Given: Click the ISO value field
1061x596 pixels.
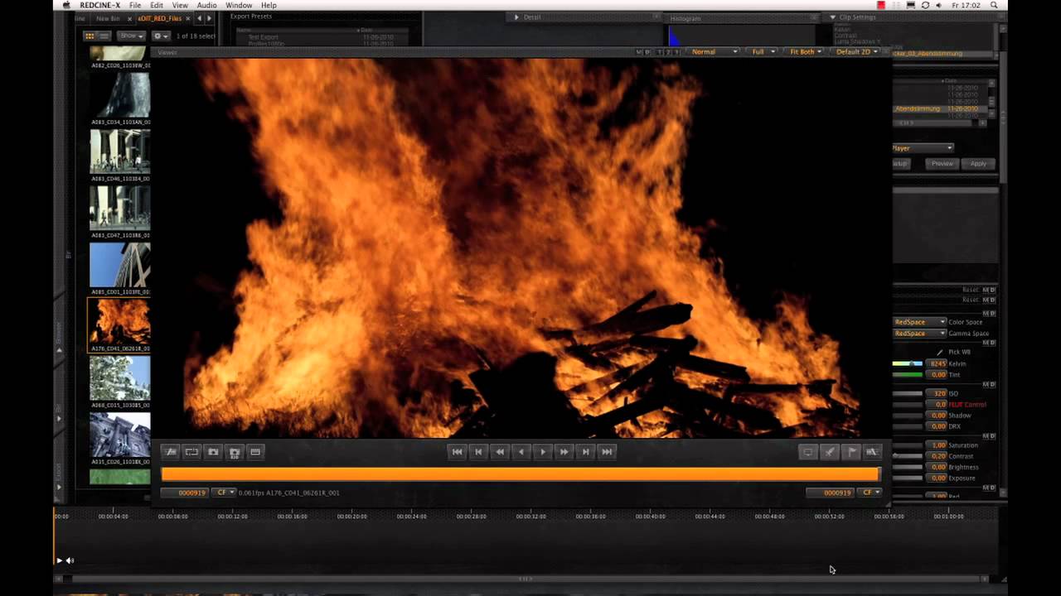Looking at the screenshot, I should point(937,394).
